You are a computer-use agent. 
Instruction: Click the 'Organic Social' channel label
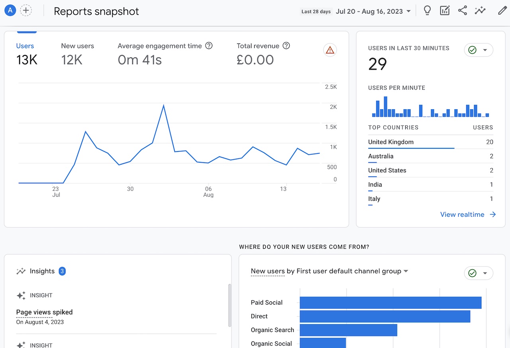[271, 344]
